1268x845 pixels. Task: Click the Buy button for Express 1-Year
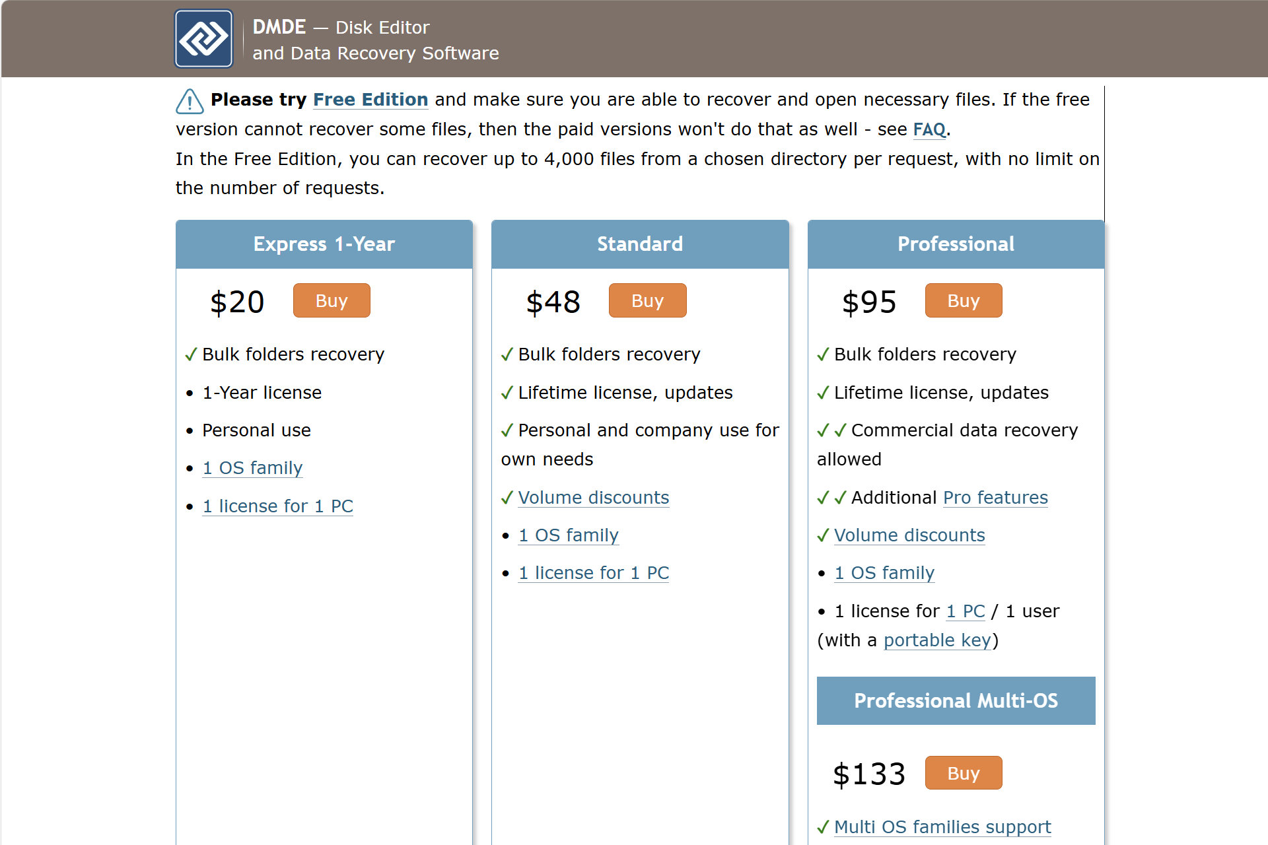(330, 300)
